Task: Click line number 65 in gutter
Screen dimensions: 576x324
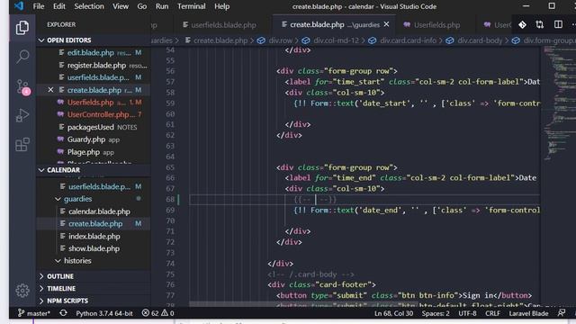Action: (170, 167)
